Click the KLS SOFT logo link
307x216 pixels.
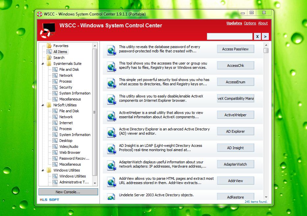[49, 200]
